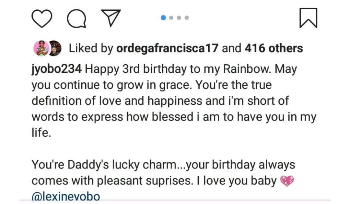This screenshot has height=204, width=350.
Task: Select the fourth carousel indicator dot
Action: tap(187, 18)
